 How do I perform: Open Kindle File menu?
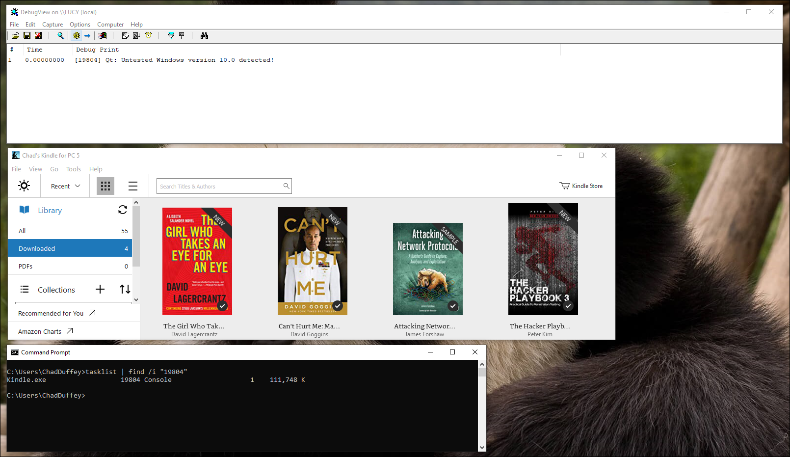coord(16,169)
